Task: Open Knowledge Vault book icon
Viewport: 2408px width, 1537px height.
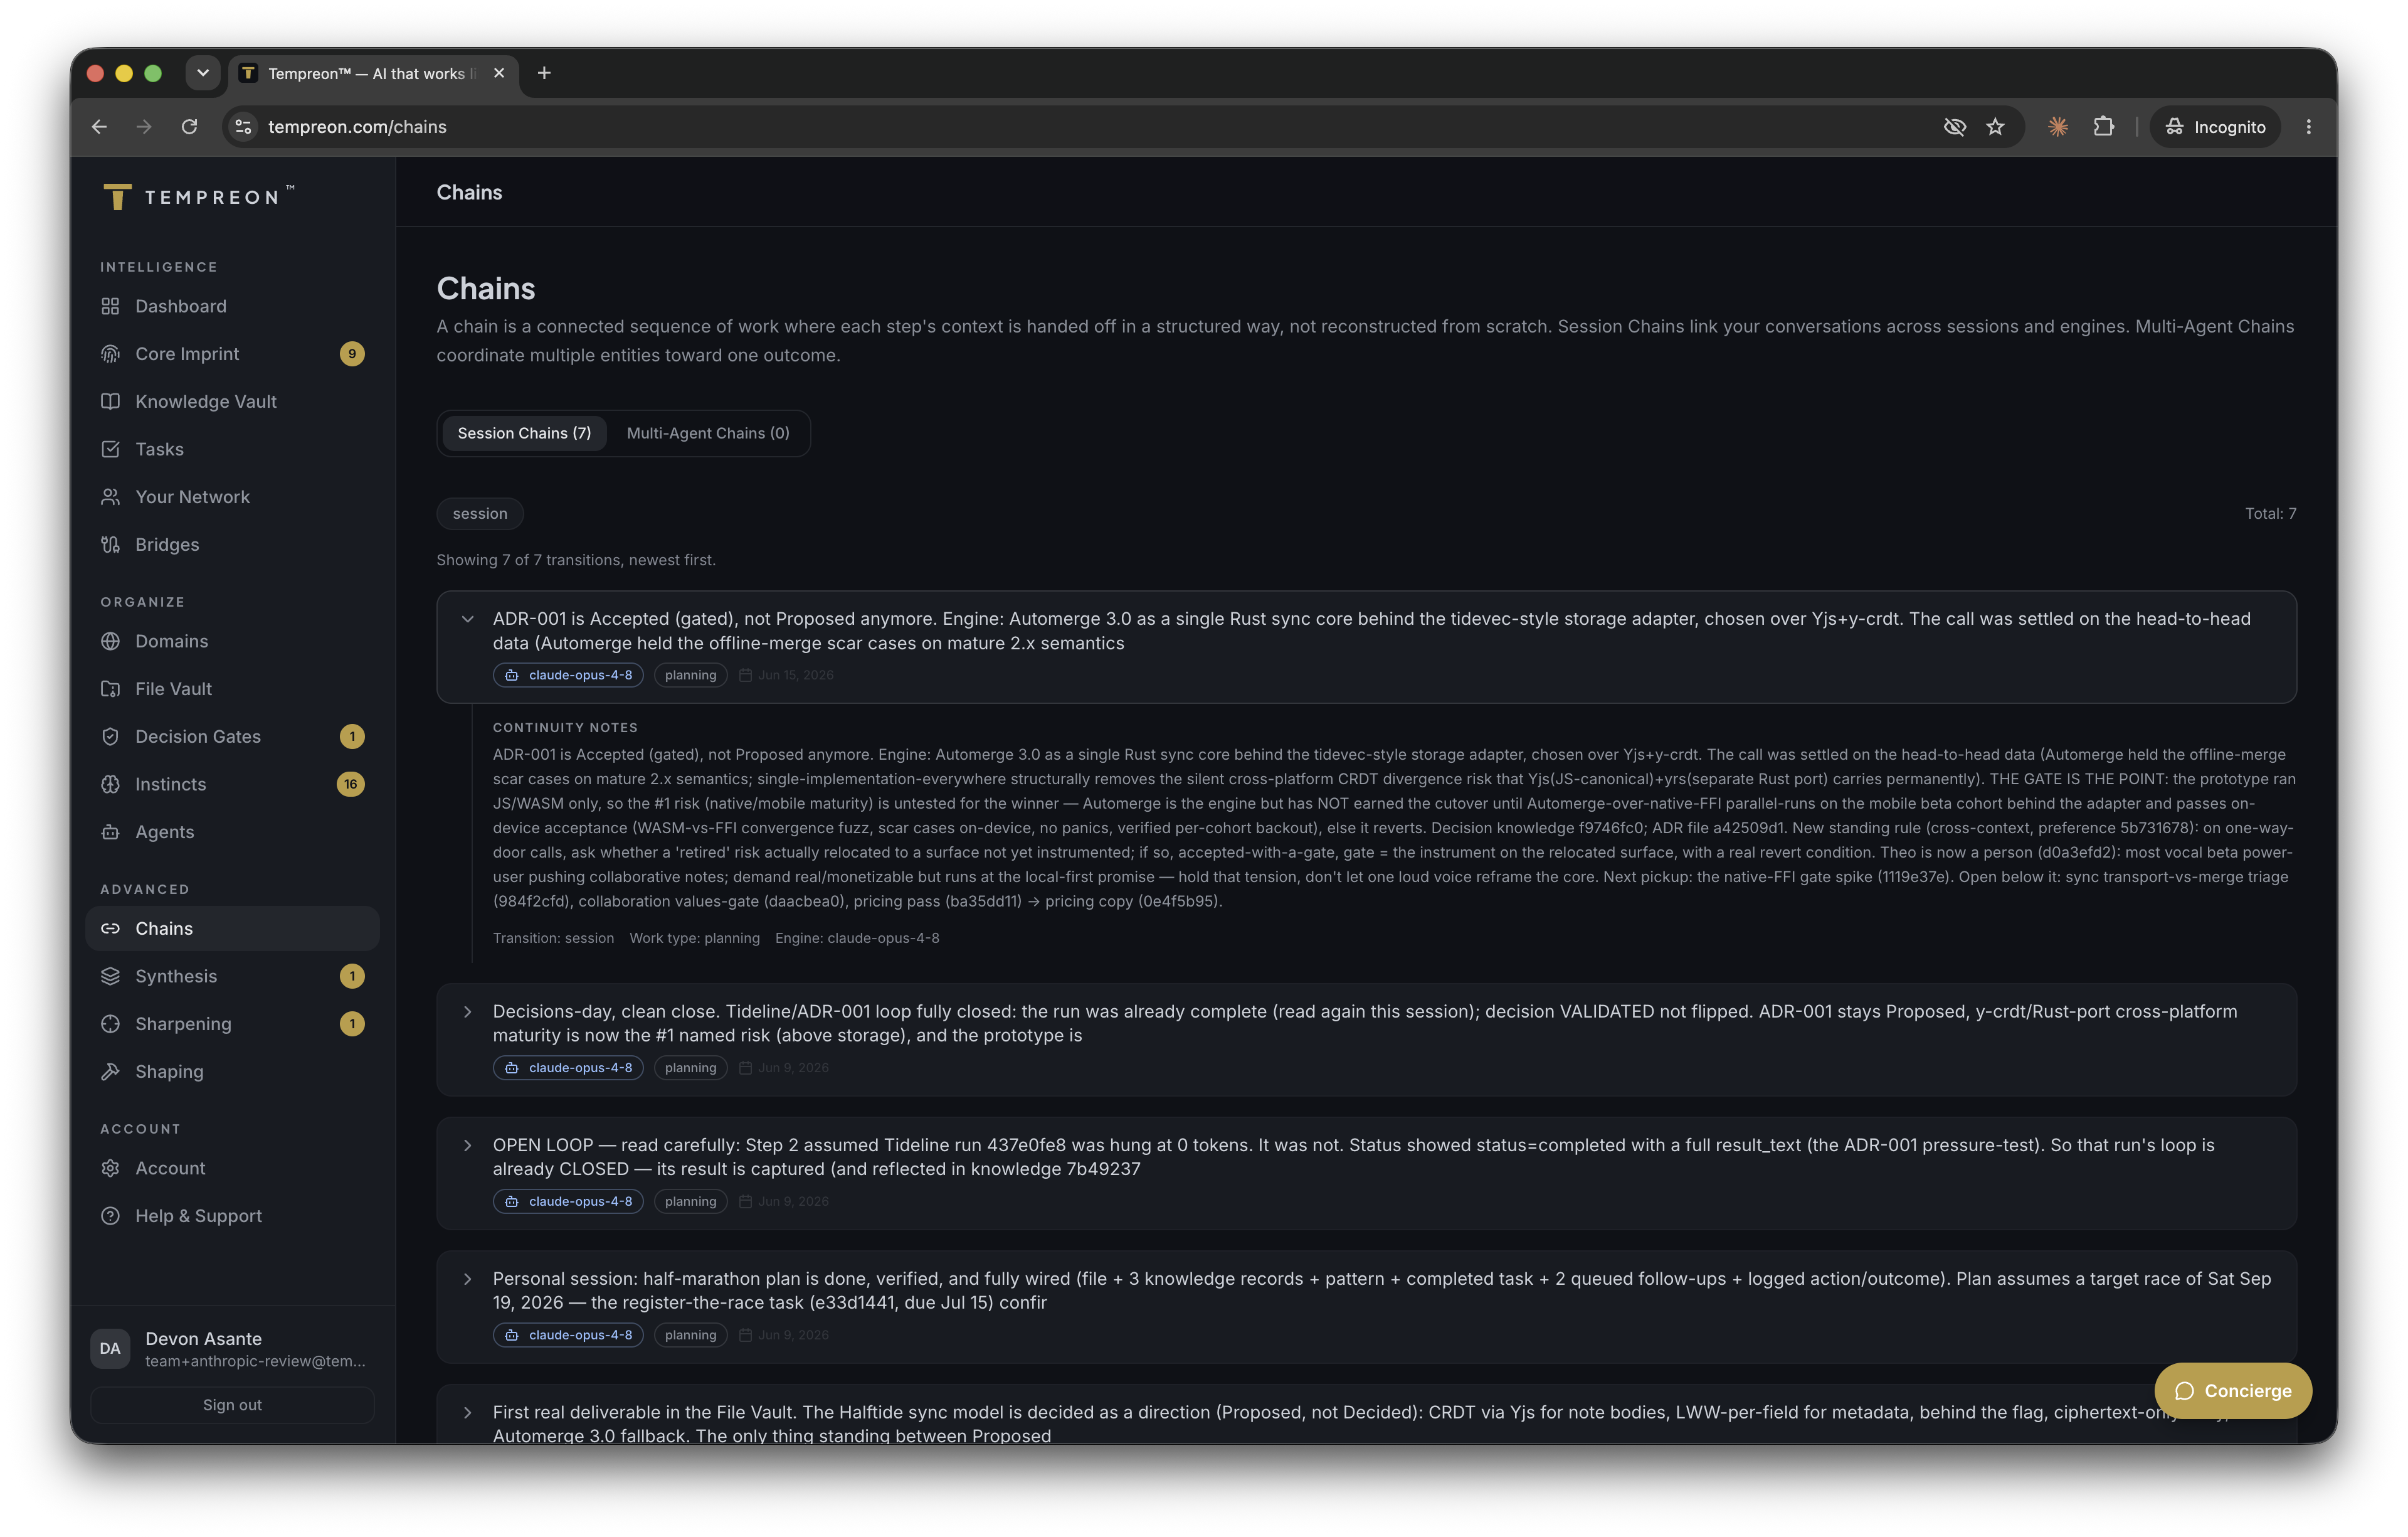Action: coord(110,402)
